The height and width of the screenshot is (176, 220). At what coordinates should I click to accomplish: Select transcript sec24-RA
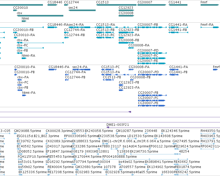click(x=76, y=25)
